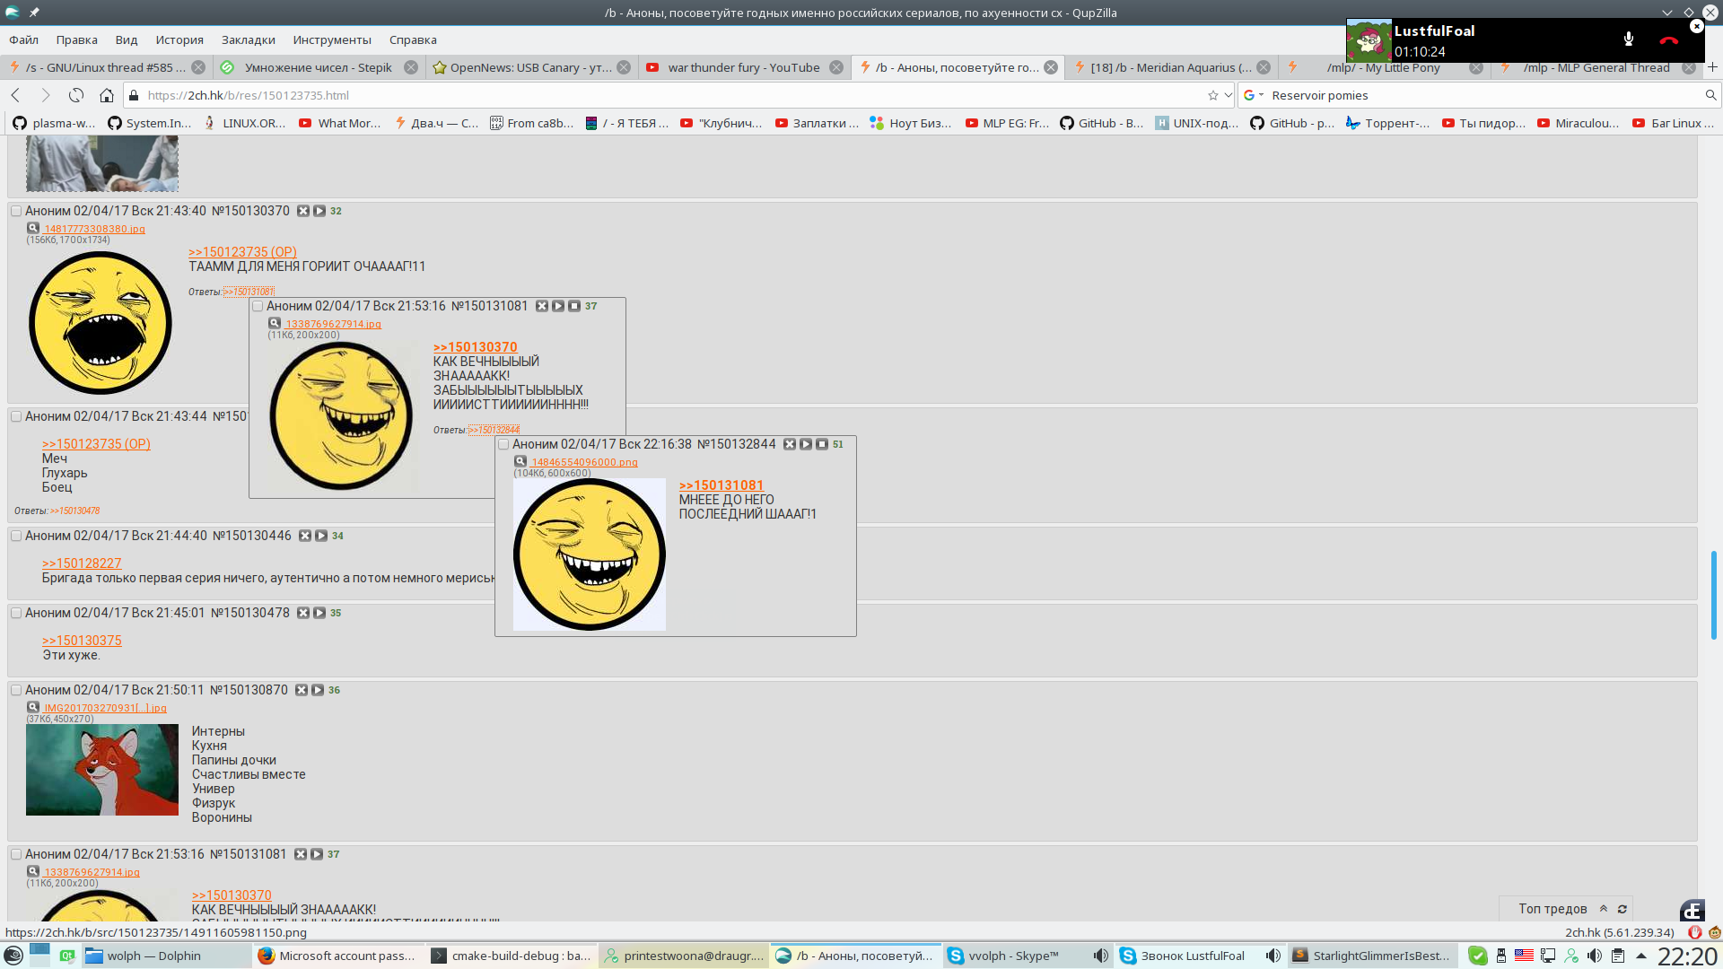The height and width of the screenshot is (969, 1723).
Task: Switch to the wolph — Dolphin taskbar window
Action: coord(167,956)
